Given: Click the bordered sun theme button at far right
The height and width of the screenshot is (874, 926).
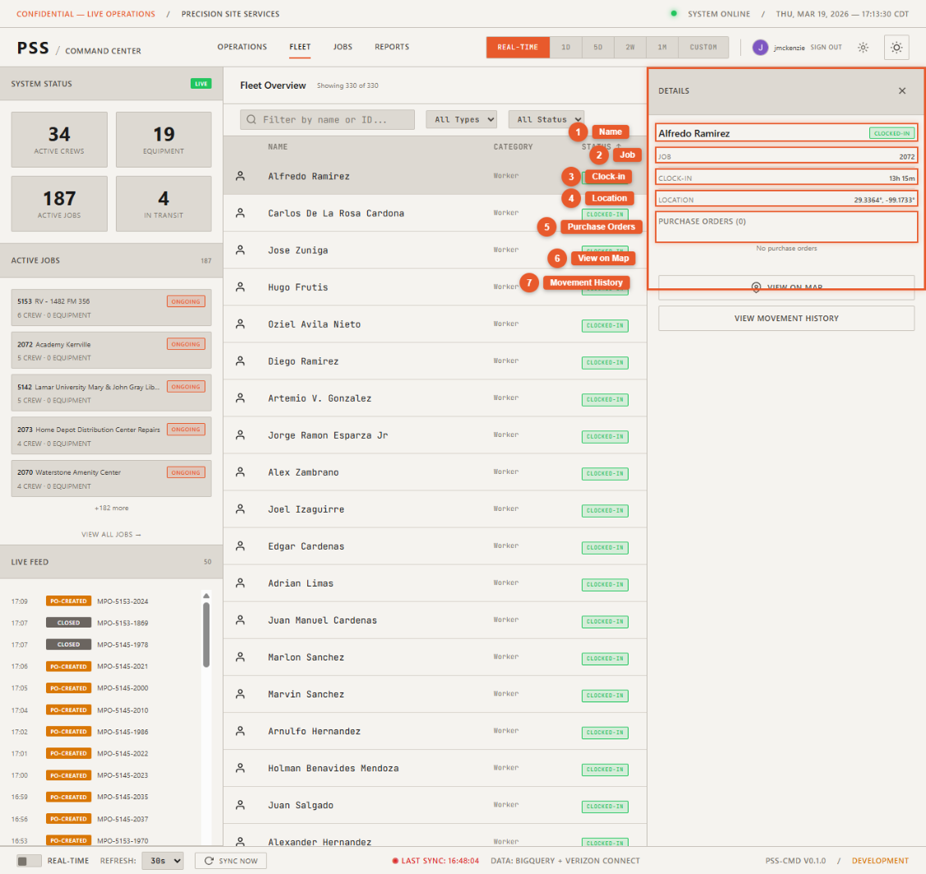Looking at the screenshot, I should [896, 48].
